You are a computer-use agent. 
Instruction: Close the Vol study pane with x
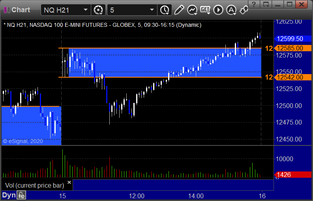(x=69, y=182)
